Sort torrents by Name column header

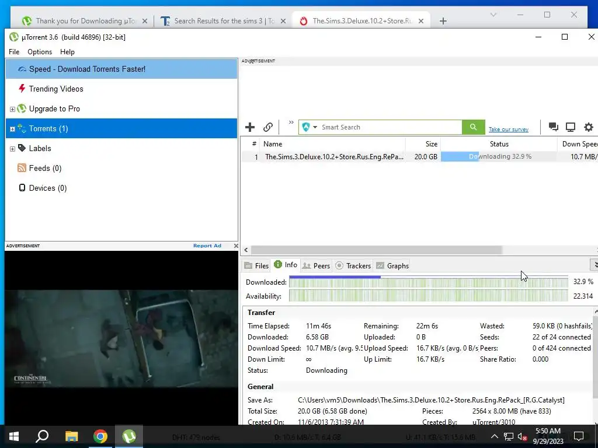point(332,144)
